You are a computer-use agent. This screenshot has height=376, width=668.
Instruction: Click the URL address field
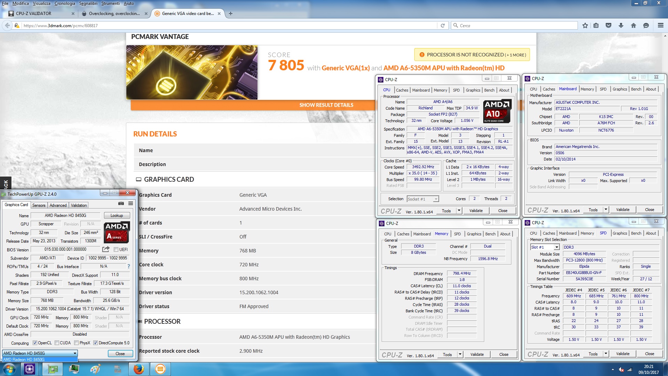click(230, 25)
